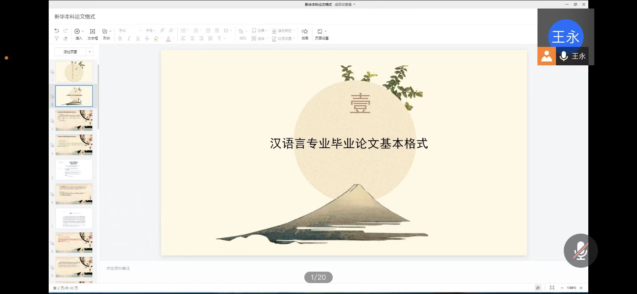The height and width of the screenshot is (294, 637).
Task: Apply numbered list formatting
Action: pyautogui.click(x=196, y=31)
